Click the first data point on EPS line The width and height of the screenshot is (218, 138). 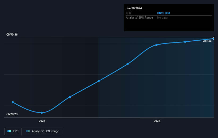coord(13,102)
